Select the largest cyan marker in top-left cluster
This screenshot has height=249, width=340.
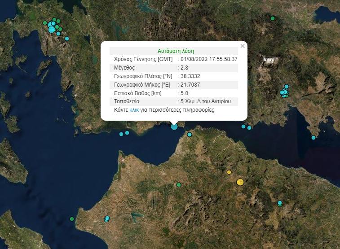(x=52, y=30)
